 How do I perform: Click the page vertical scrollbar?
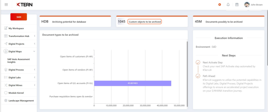[267, 38]
